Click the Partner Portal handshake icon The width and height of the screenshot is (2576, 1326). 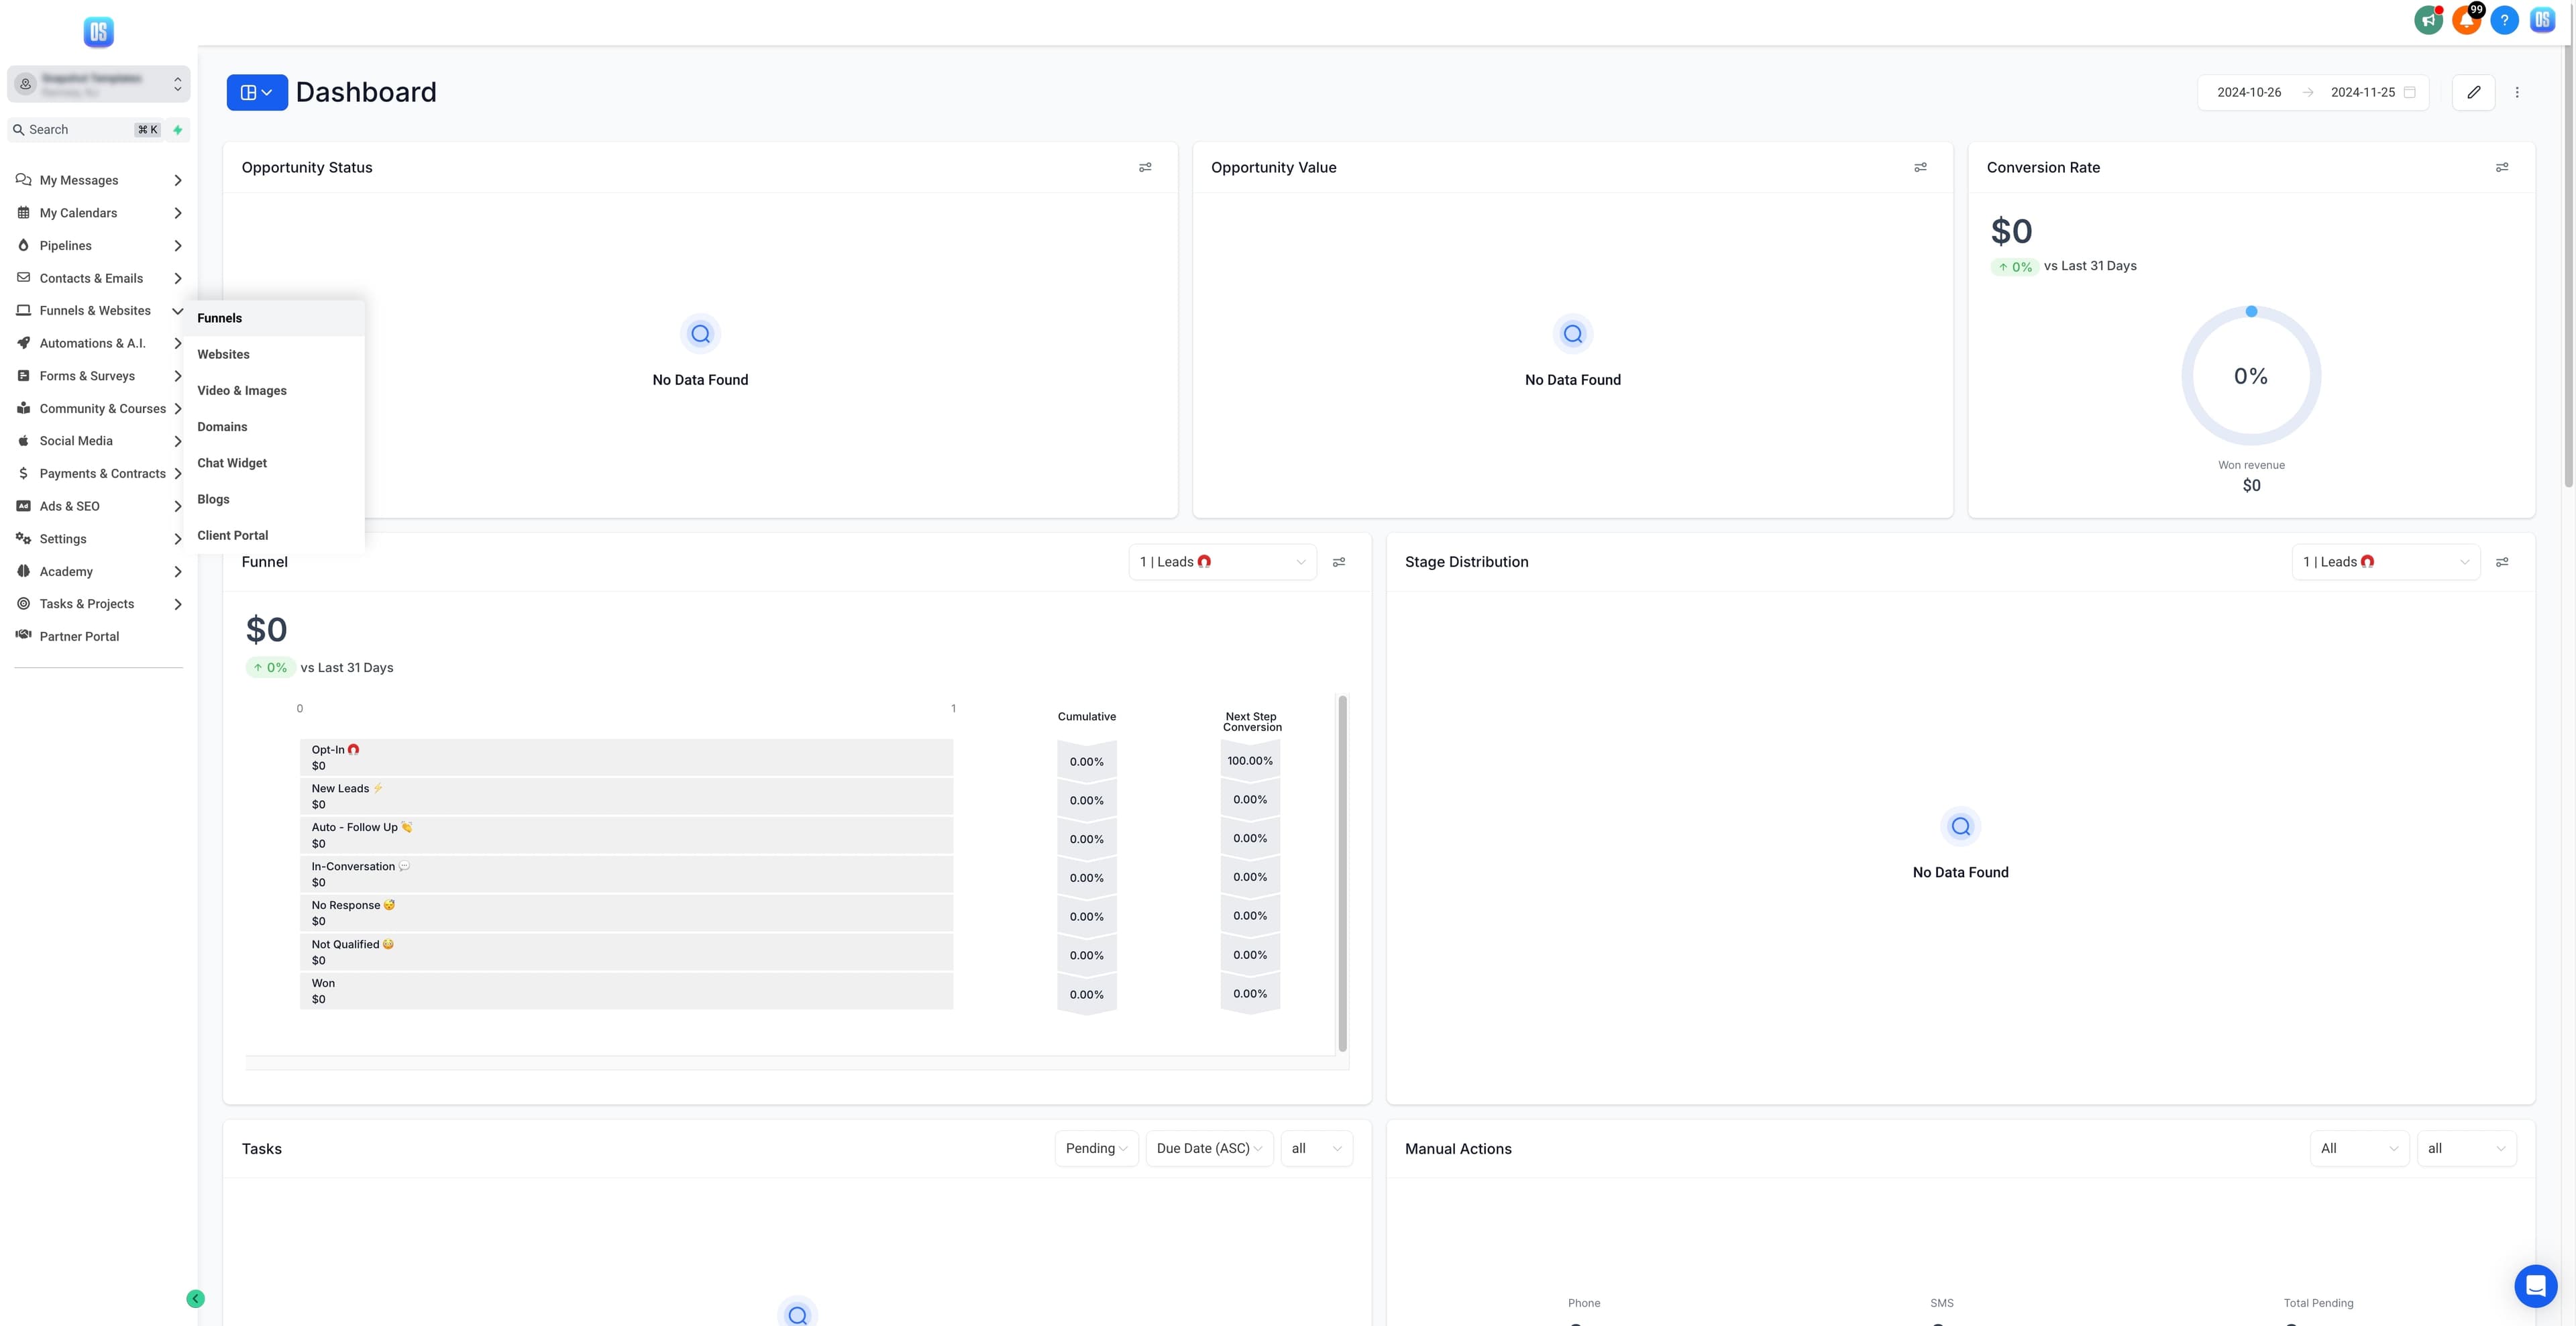coord(23,635)
